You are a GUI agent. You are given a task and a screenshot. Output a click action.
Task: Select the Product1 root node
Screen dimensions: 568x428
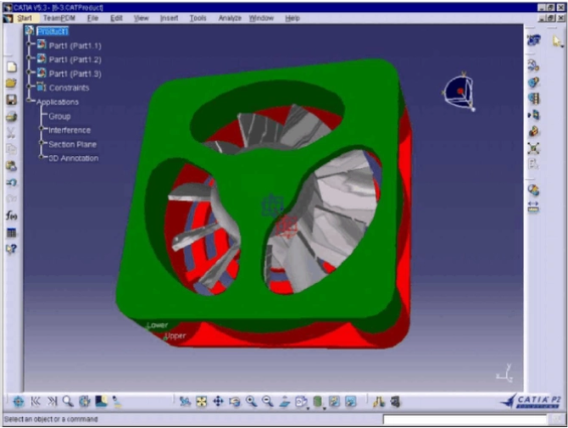(x=52, y=31)
